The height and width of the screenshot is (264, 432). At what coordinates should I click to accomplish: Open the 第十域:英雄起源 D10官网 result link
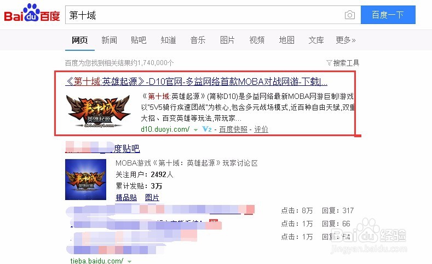click(x=197, y=81)
